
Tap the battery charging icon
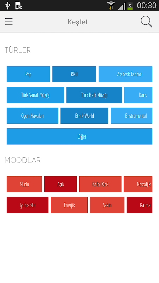130,6
